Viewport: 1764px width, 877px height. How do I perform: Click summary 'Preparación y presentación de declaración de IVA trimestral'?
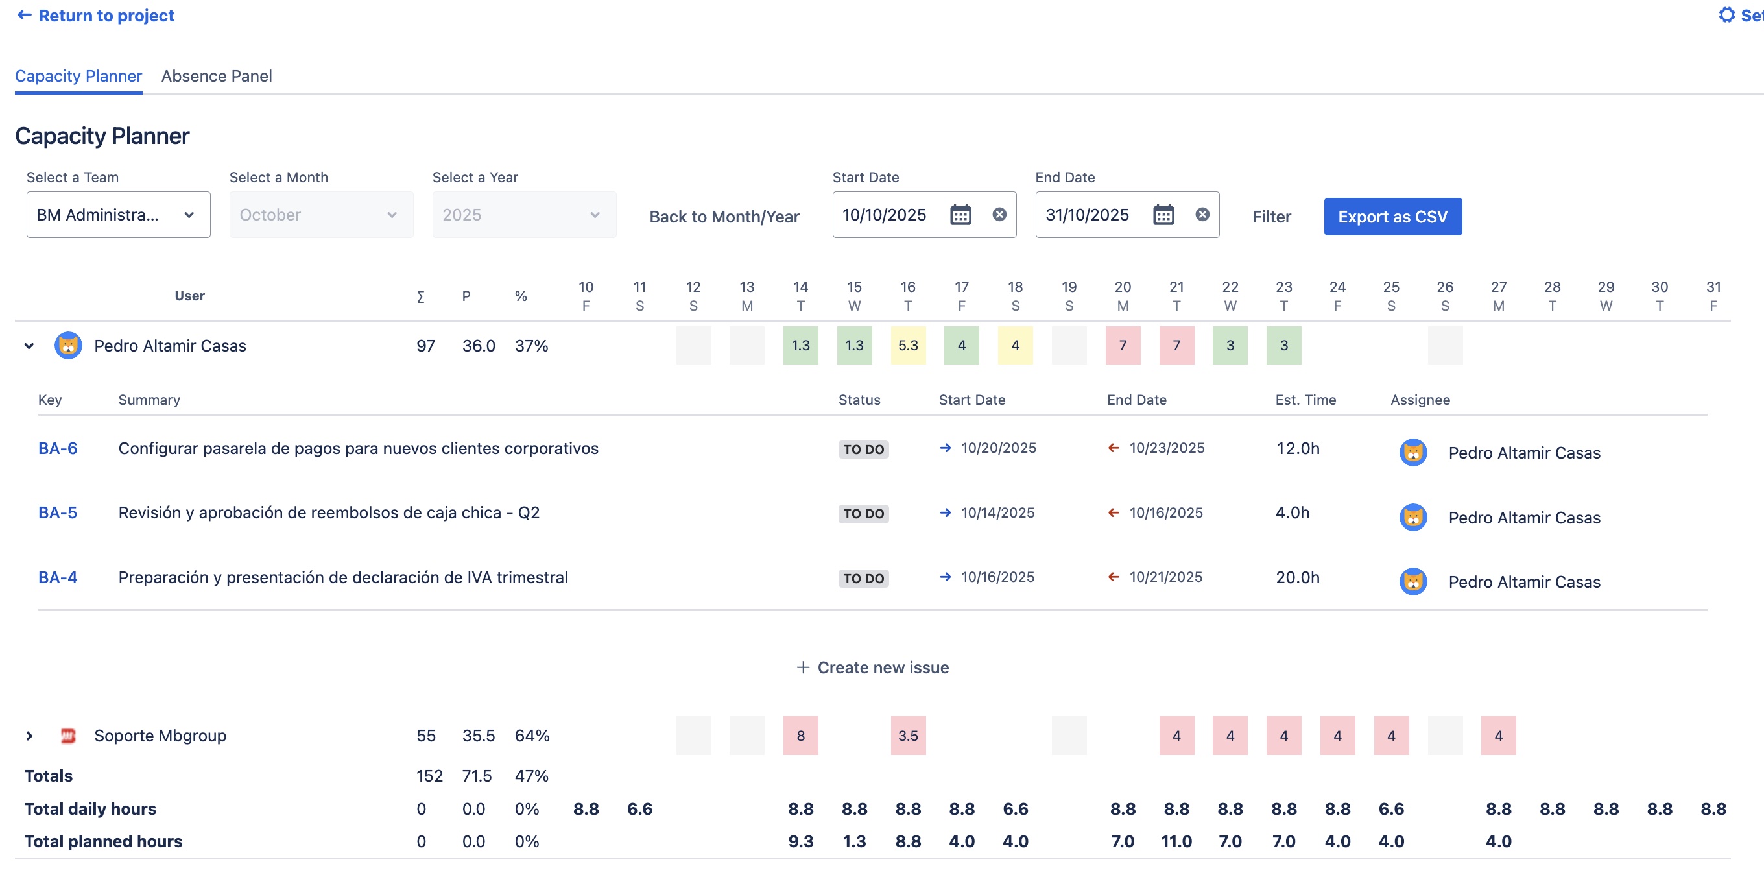343,577
